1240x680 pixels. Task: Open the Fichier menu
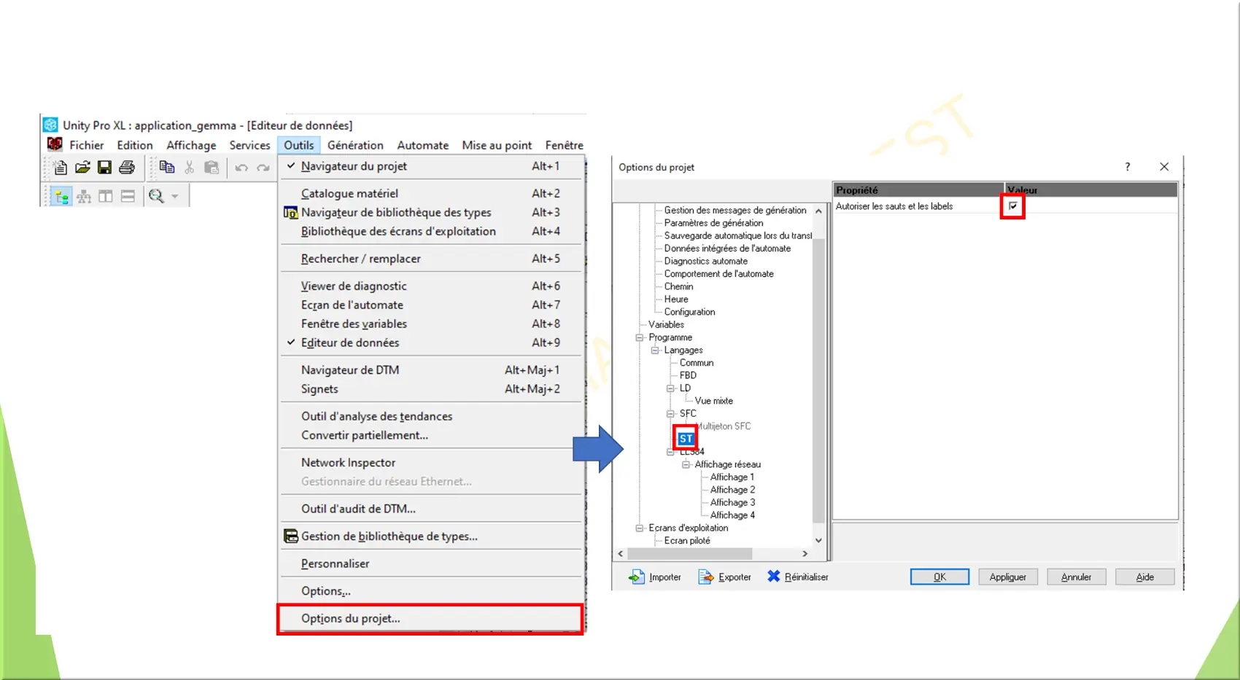coord(87,145)
